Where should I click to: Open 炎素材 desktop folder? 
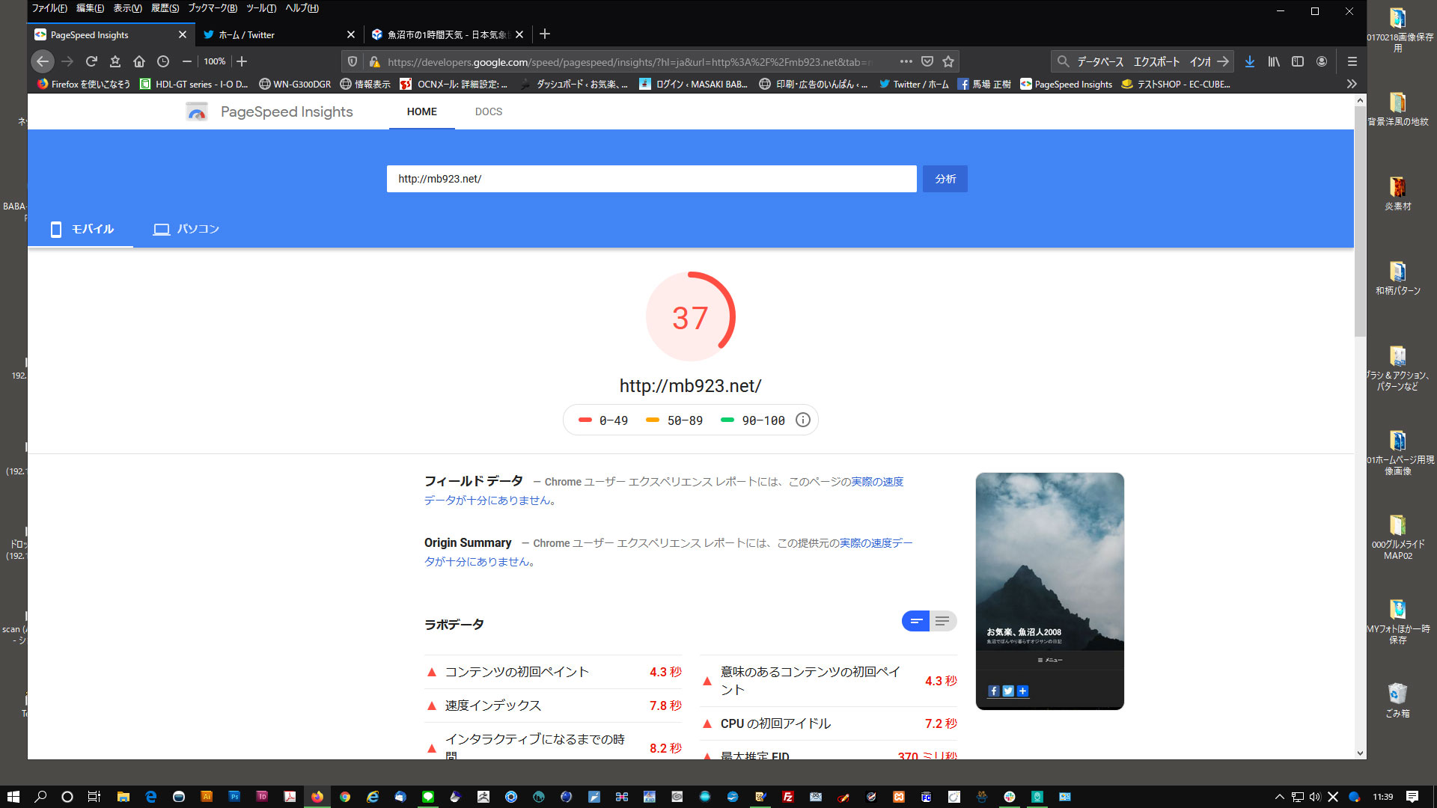(1397, 193)
